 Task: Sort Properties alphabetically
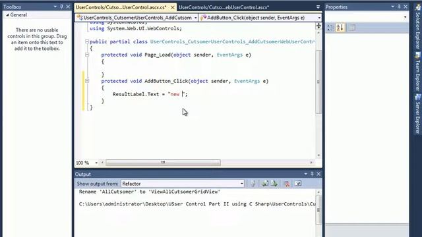click(x=340, y=28)
